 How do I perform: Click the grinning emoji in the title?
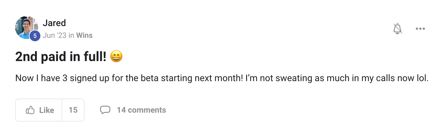(116, 56)
